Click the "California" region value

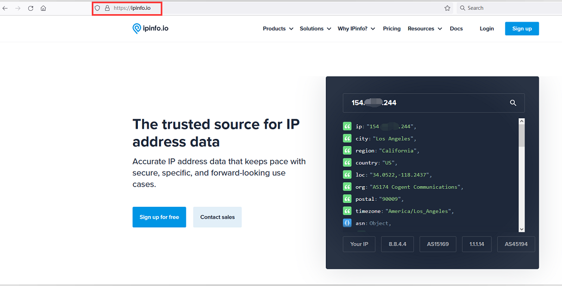click(x=398, y=151)
